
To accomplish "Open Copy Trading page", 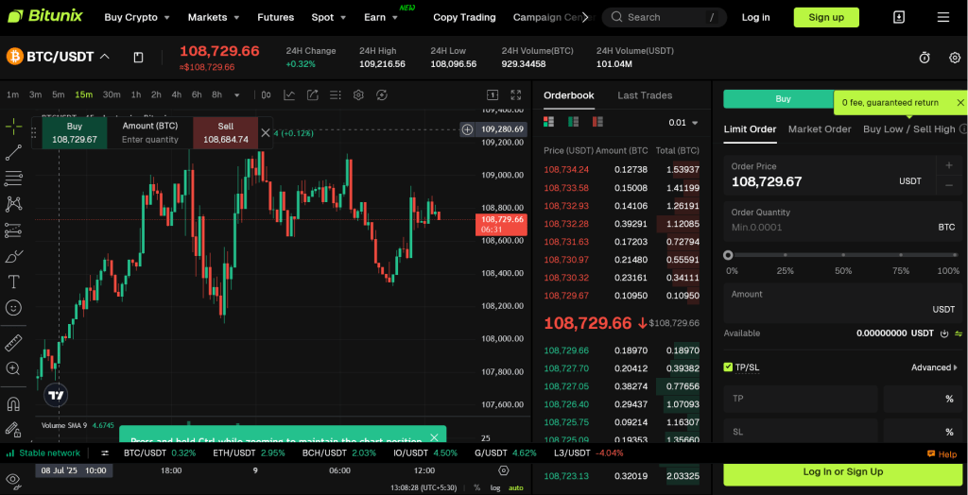I will 464,17.
